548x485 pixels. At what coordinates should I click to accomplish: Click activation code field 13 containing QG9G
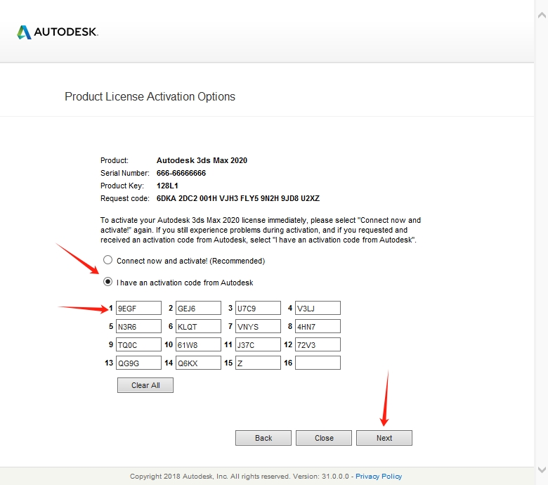pyautogui.click(x=138, y=363)
